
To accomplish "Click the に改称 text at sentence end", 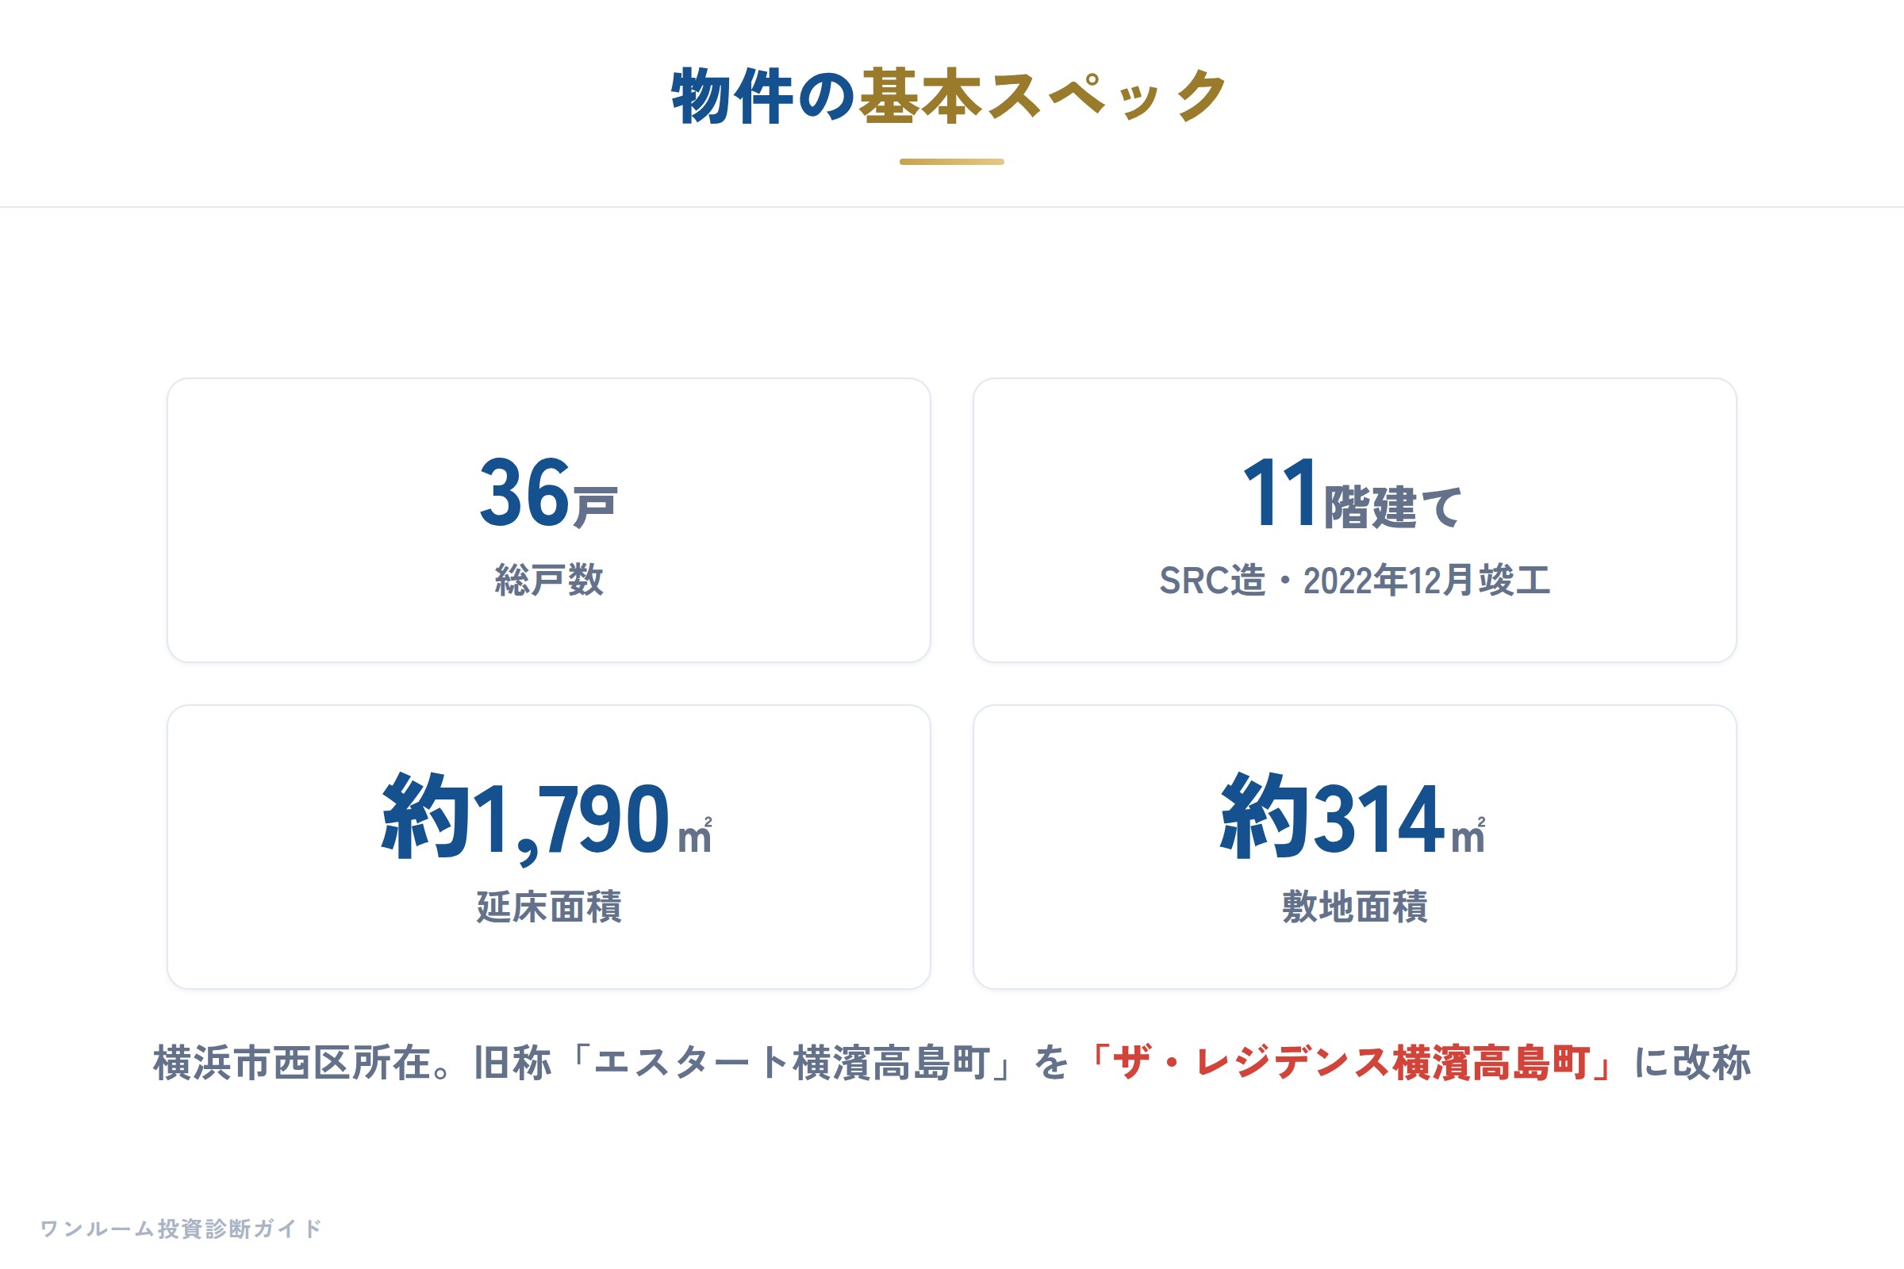I will tap(1693, 1063).
